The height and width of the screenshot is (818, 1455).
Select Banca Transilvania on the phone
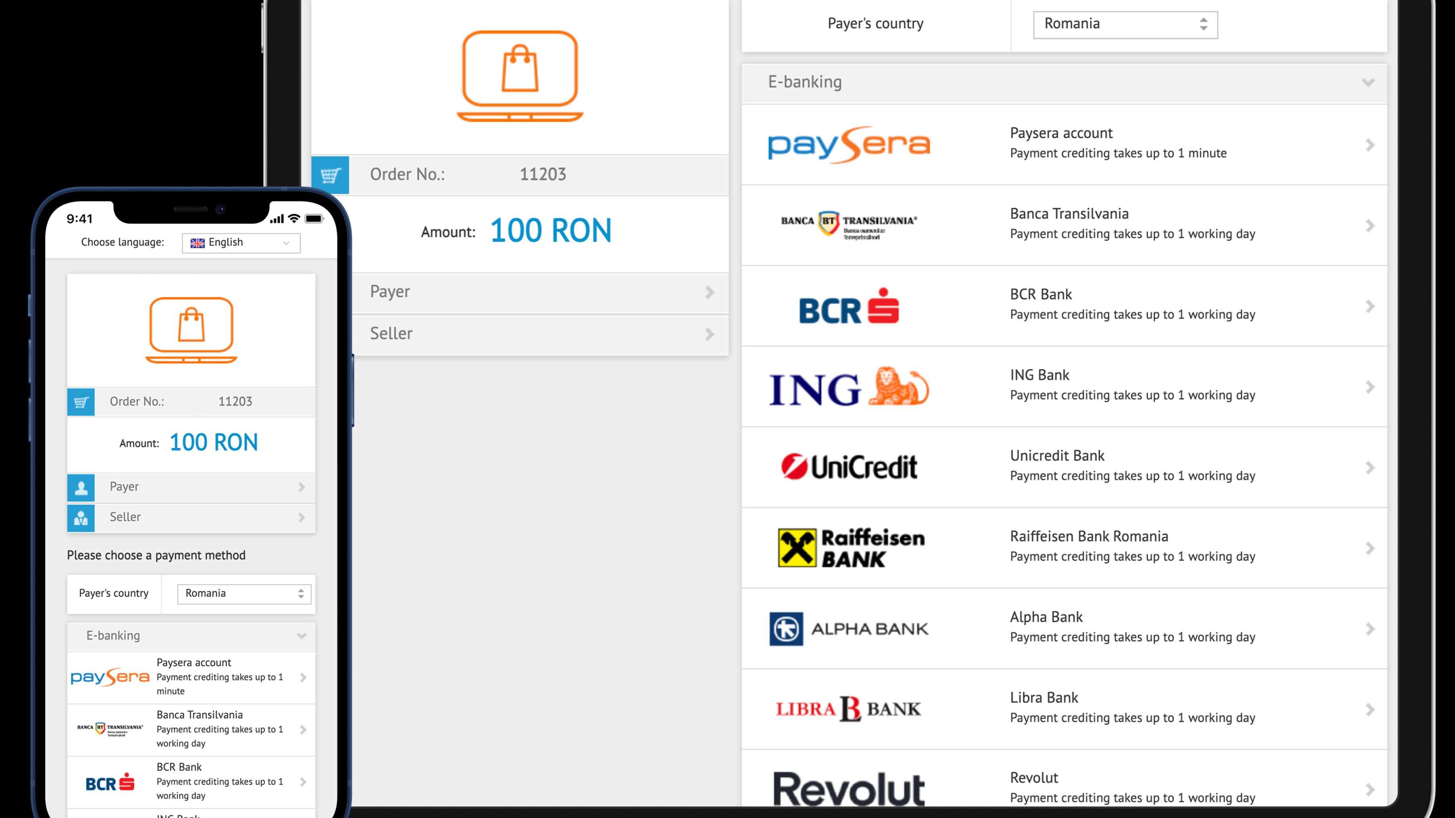tap(191, 730)
